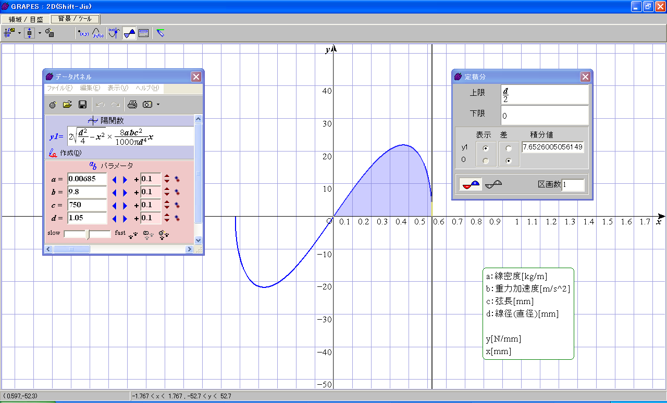The width and height of the screenshot is (667, 403).
Task: Switch to the 背景 / ツール tab
Action: tap(75, 19)
